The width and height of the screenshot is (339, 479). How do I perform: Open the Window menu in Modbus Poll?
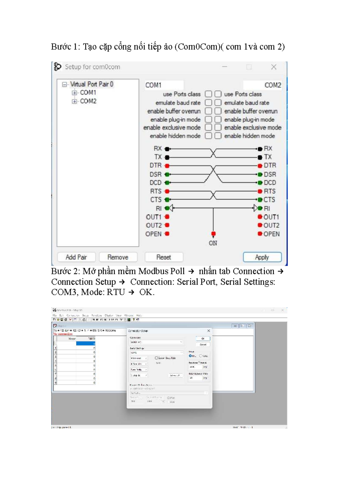(x=129, y=315)
